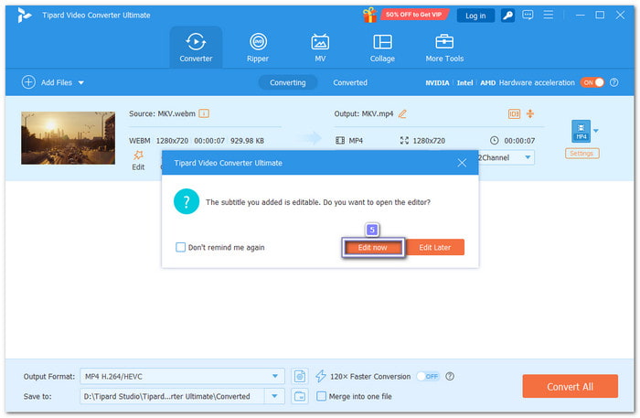Open More Tools toolbox
The image size is (640, 418).
tap(445, 48)
